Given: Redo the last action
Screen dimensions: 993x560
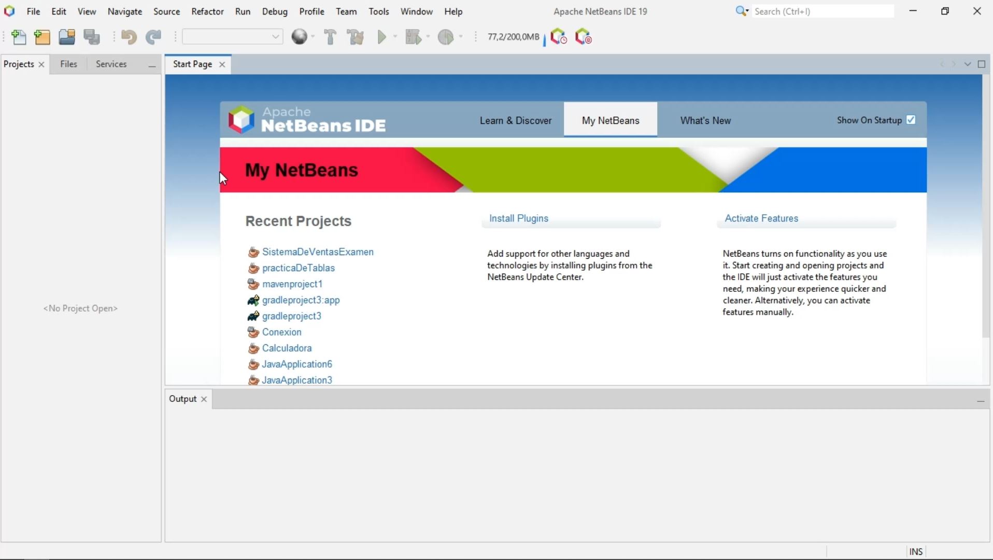Looking at the screenshot, I should tap(153, 37).
